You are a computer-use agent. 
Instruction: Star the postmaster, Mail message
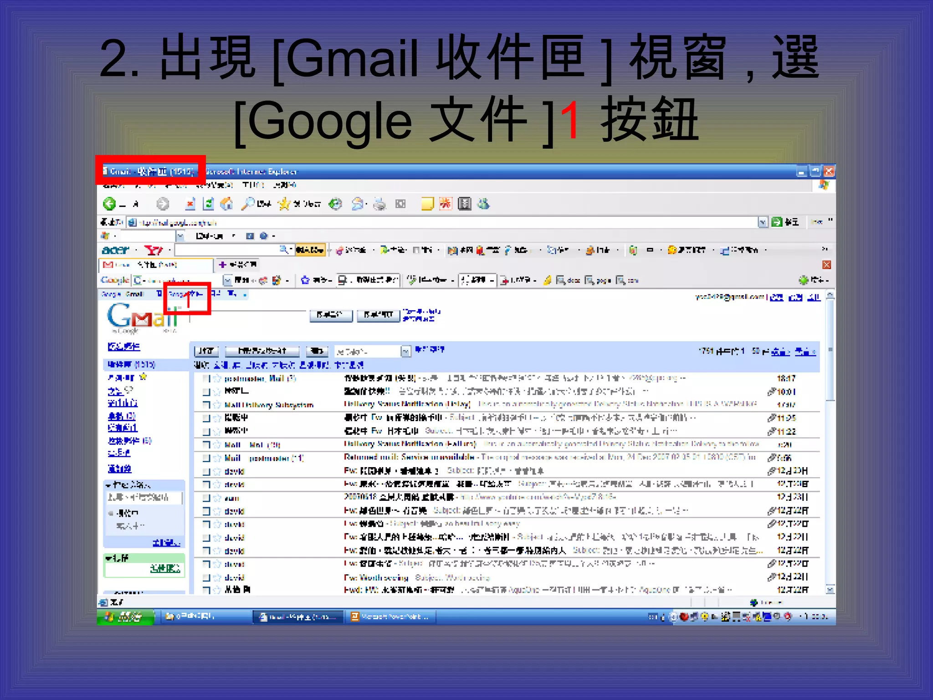pos(217,378)
